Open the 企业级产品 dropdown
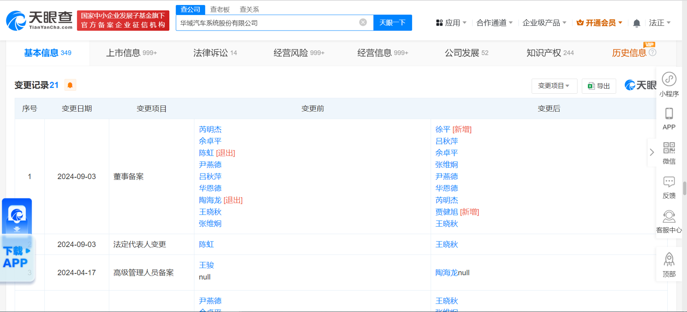Viewport: 687px width, 312px height. click(x=544, y=23)
